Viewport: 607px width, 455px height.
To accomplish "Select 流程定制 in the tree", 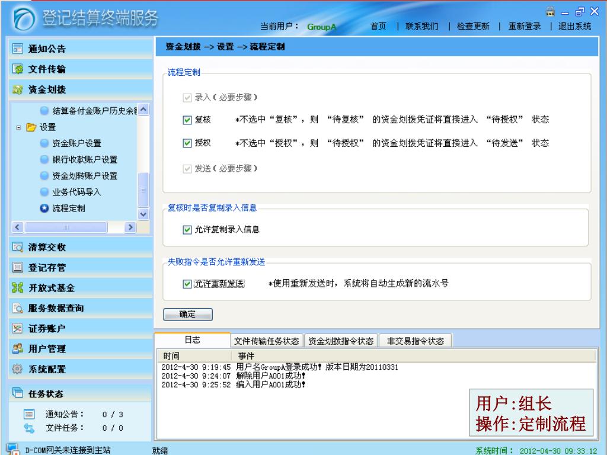I will [x=69, y=208].
